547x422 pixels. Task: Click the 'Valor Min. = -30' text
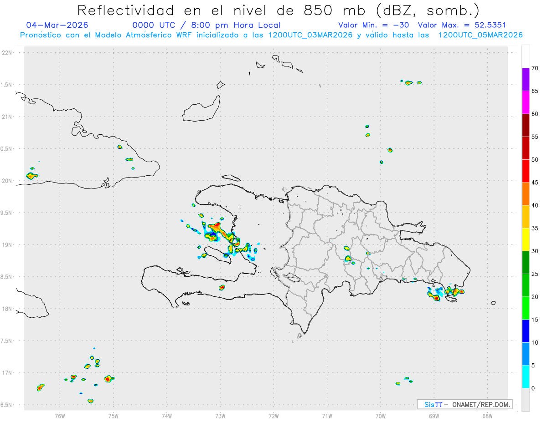pyautogui.click(x=374, y=25)
